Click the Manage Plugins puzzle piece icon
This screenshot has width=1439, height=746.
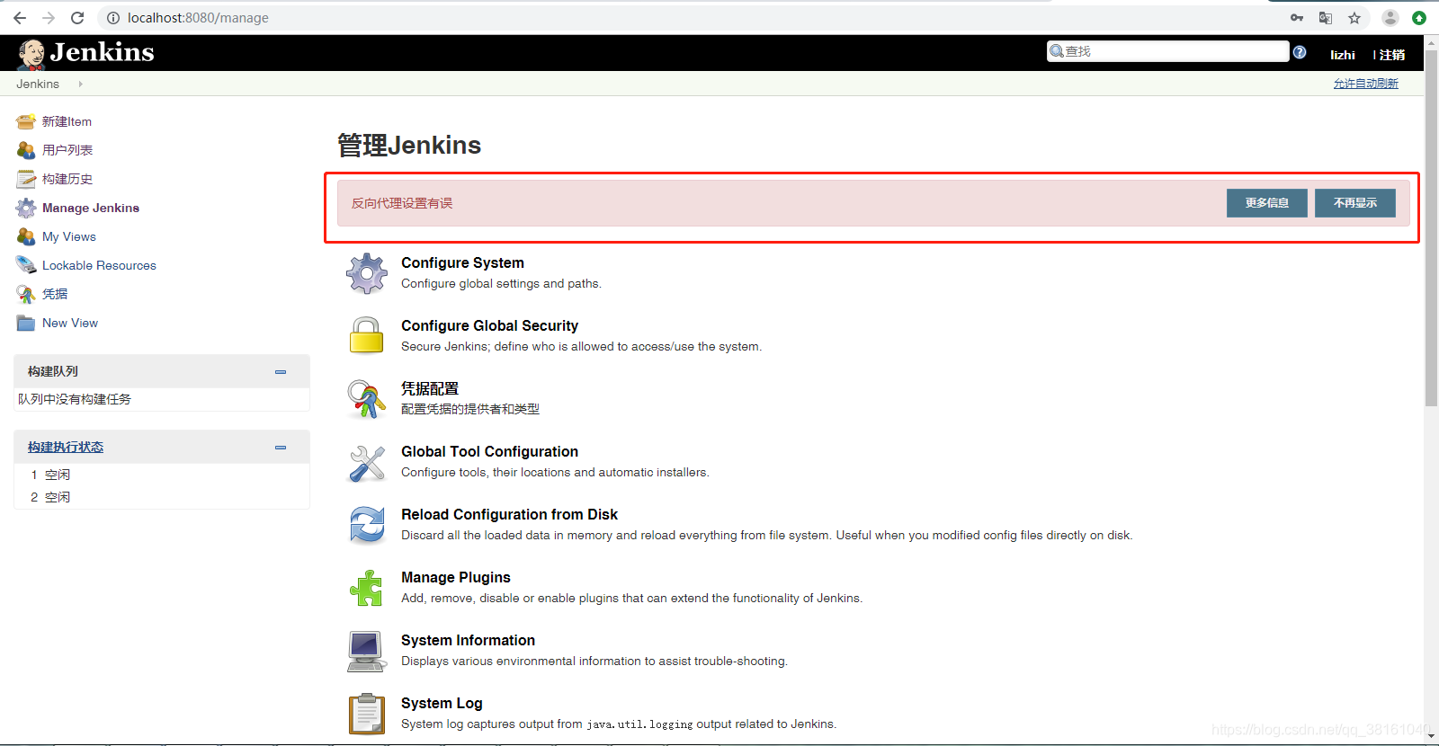(x=367, y=588)
